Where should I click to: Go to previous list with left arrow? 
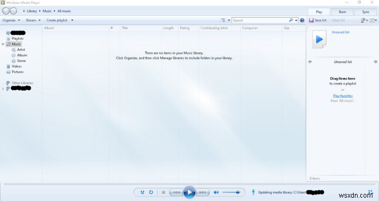(x=310, y=62)
